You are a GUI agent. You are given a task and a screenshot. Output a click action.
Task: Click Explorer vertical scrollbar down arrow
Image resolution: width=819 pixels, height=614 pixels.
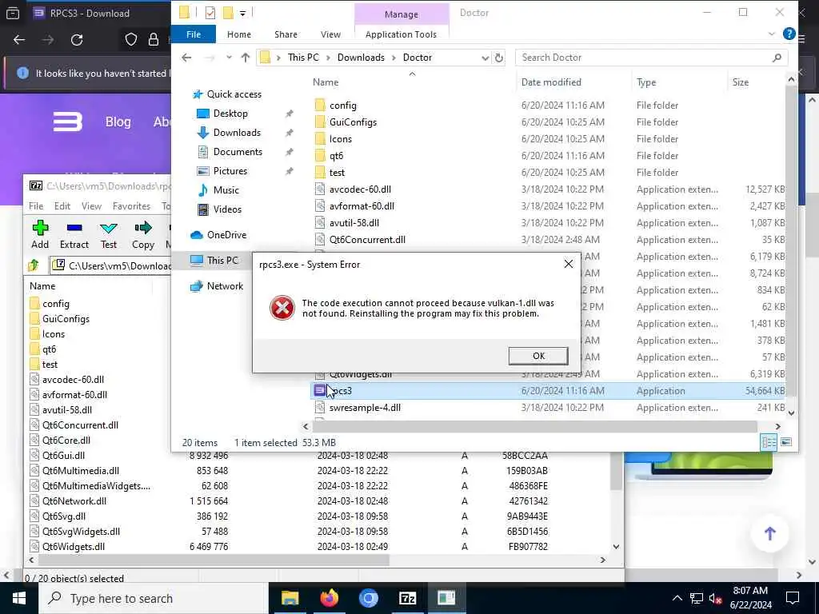[x=791, y=413]
